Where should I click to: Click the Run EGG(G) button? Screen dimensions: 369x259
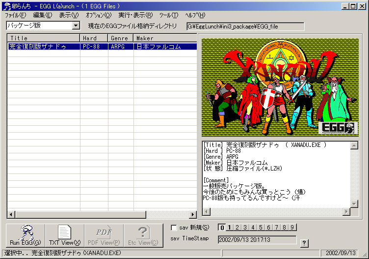26,235
